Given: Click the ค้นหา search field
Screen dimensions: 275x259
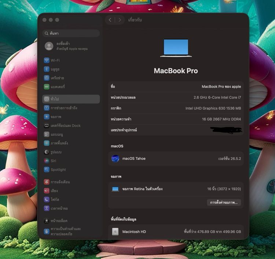Looking at the screenshot, I should pos(71,33).
